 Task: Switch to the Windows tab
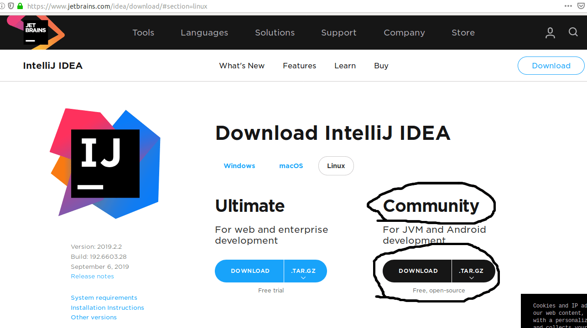pyautogui.click(x=239, y=166)
